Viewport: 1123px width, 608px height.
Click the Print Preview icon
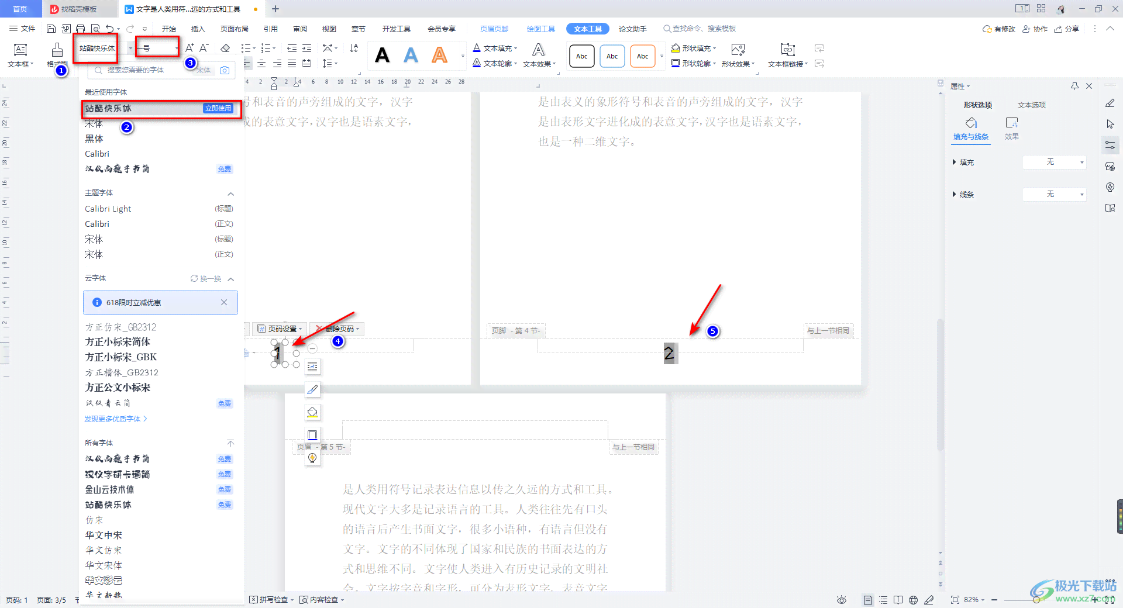(95, 29)
